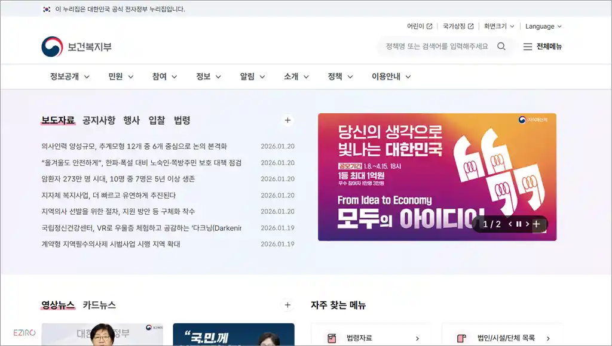Screen dimensions: 612x346
Task: Click the 법령자료 book icon
Action: pos(331,336)
